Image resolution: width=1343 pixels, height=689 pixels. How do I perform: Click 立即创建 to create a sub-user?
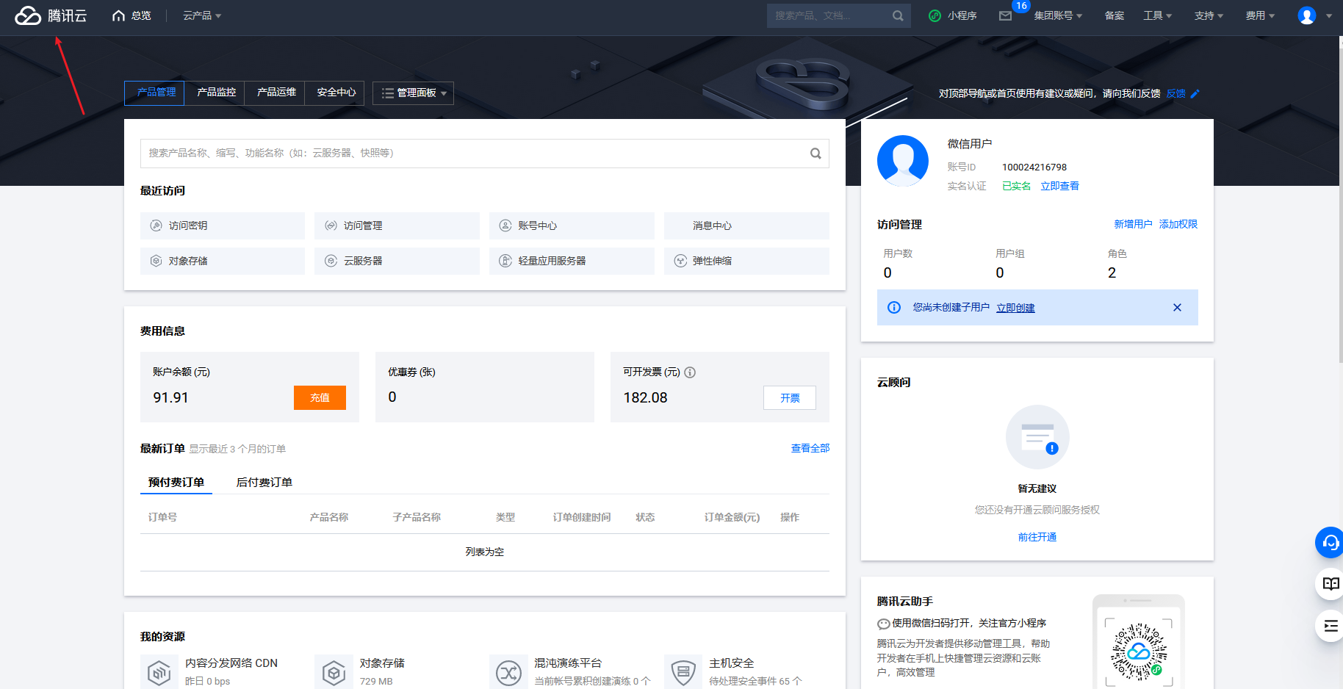(x=1015, y=308)
